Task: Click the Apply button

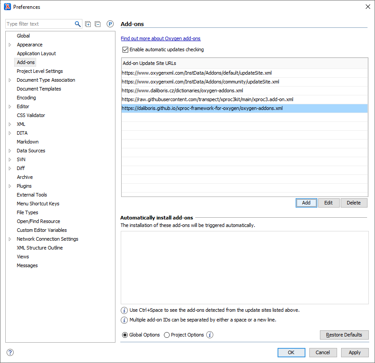Action: pos(355,352)
